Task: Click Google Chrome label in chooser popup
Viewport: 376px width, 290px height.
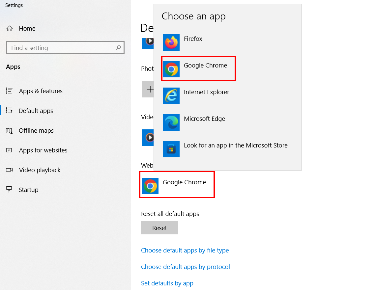Action: point(205,66)
